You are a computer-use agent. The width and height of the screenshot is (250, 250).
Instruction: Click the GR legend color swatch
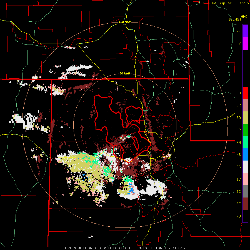(245, 105)
